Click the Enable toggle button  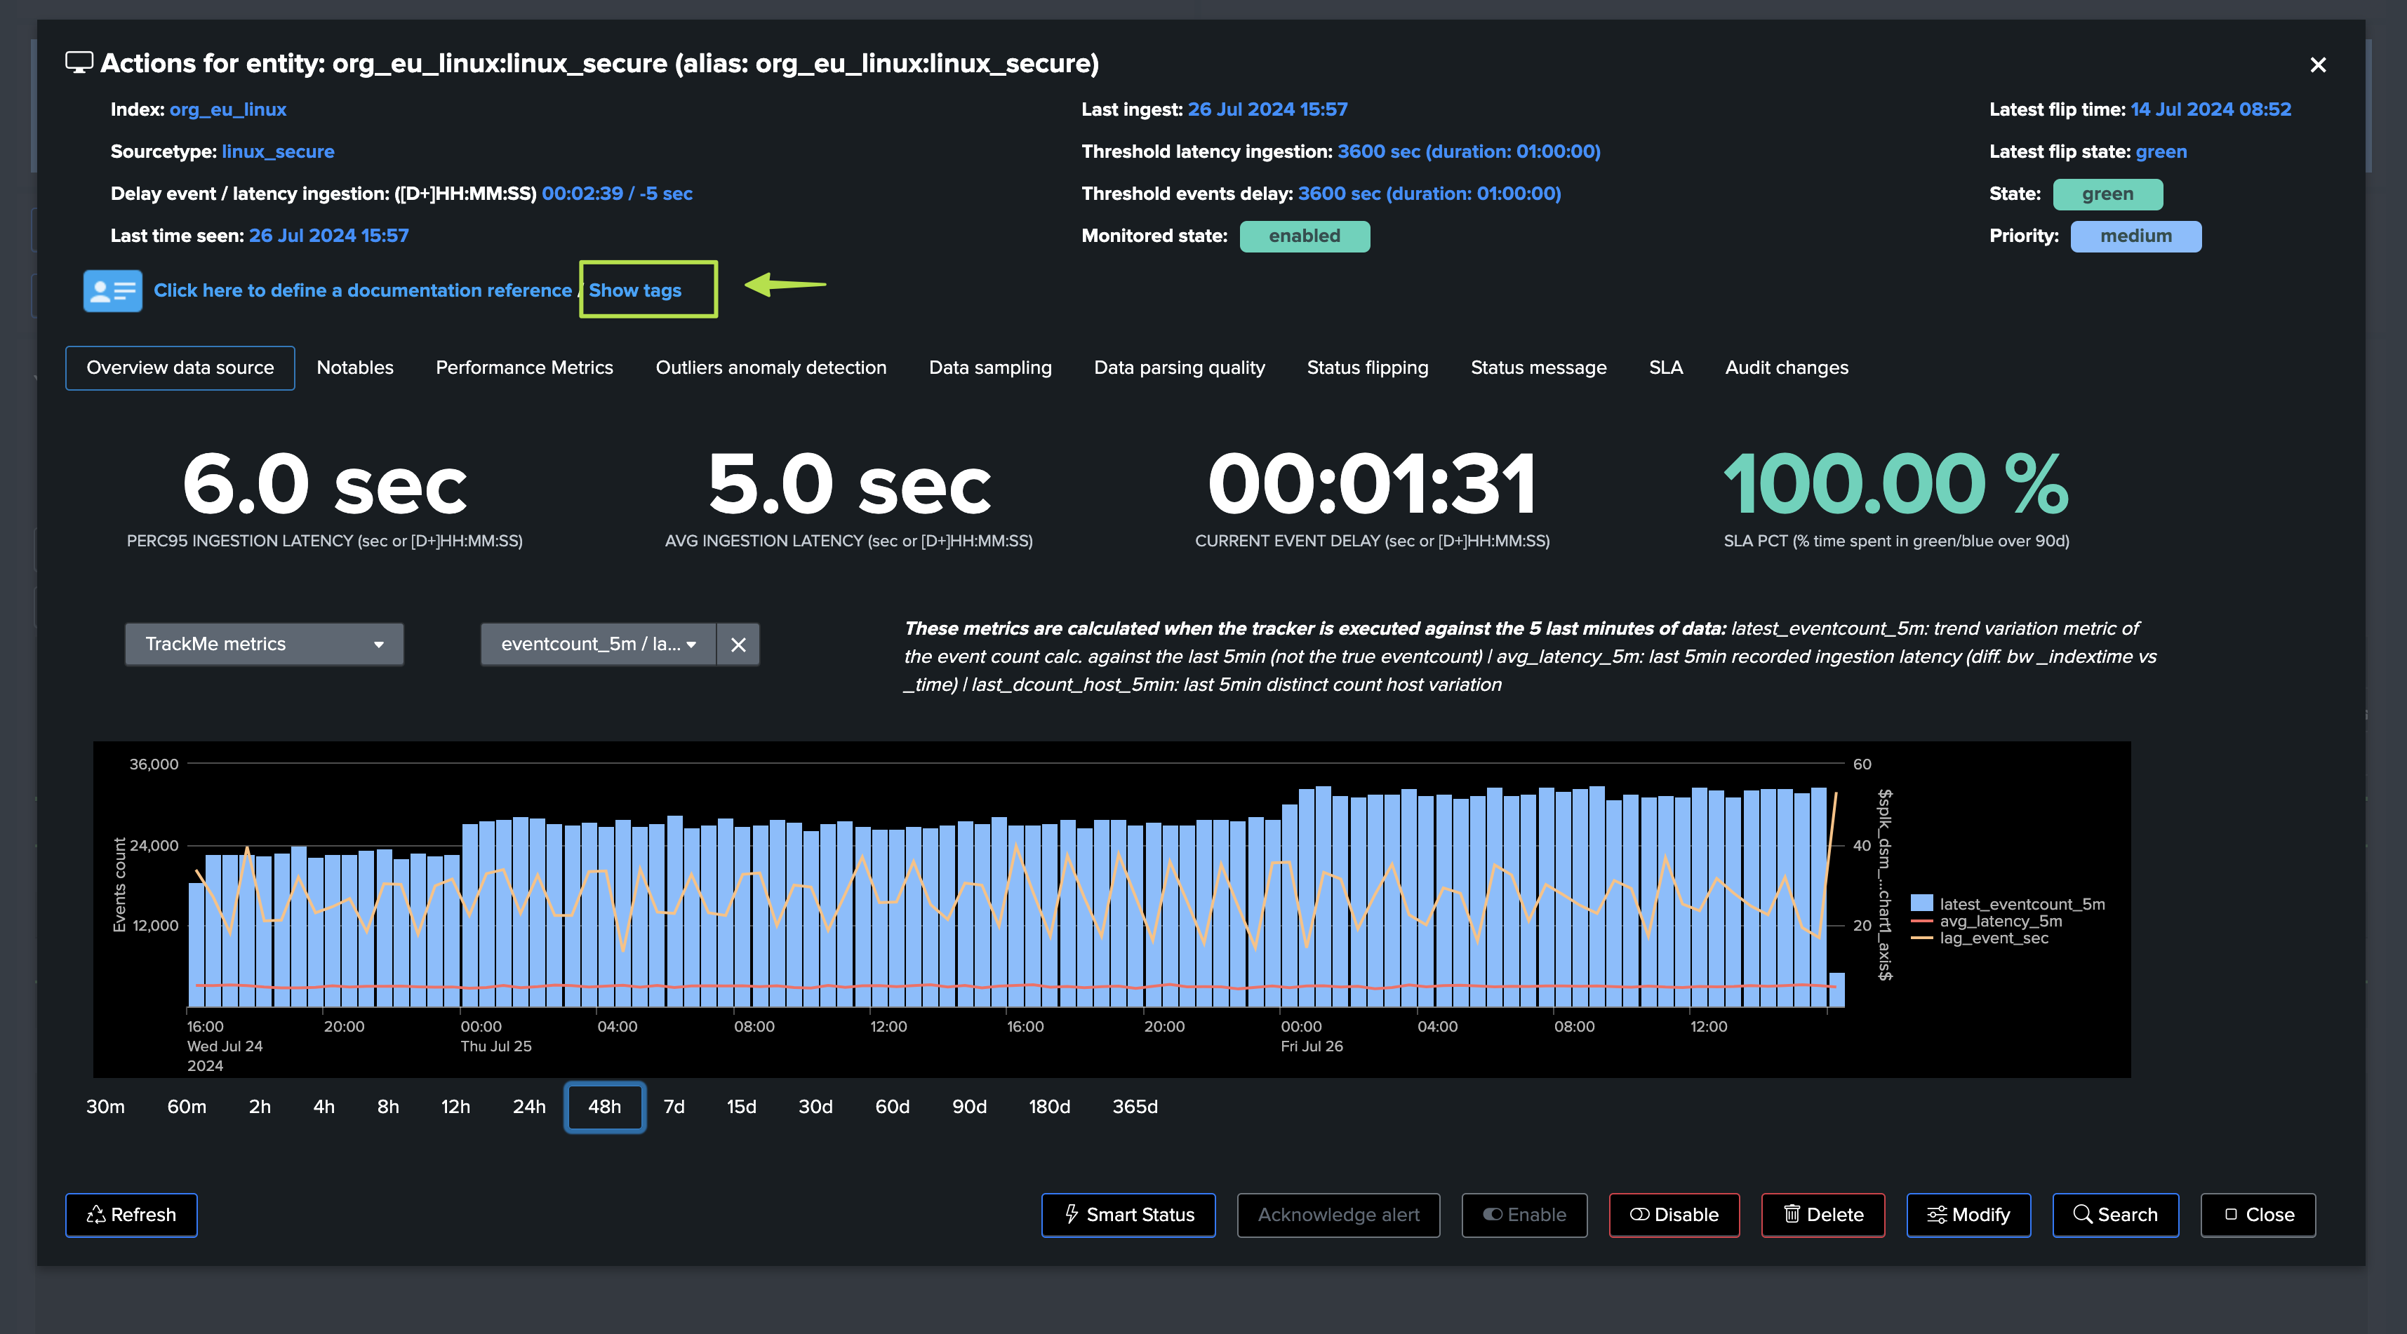point(1524,1215)
